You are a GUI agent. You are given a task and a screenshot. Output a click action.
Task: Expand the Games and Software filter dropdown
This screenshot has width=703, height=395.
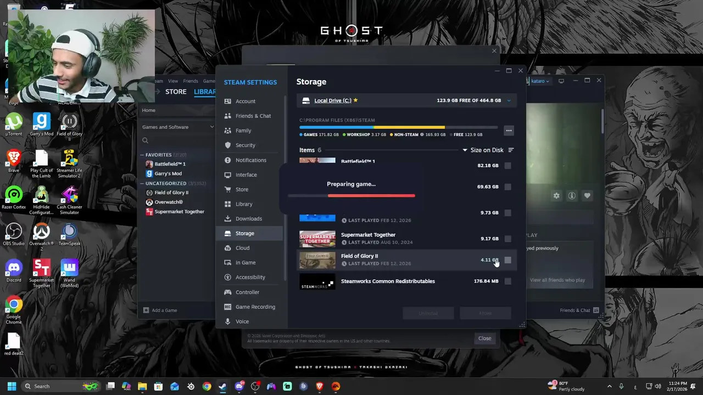pyautogui.click(x=178, y=127)
